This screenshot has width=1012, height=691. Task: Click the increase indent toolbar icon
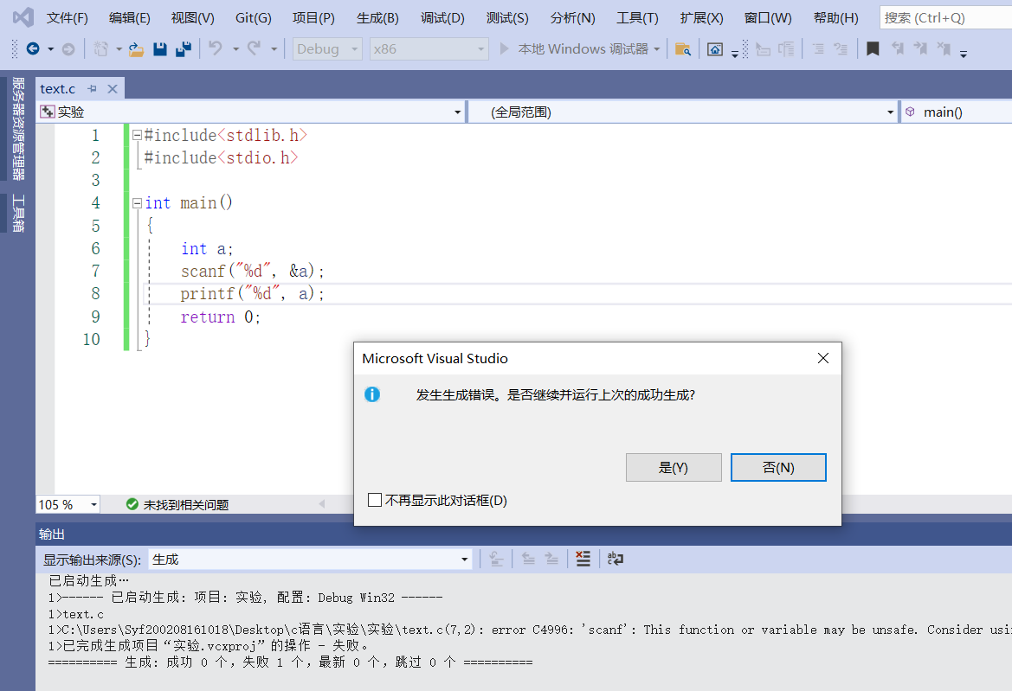coord(786,49)
